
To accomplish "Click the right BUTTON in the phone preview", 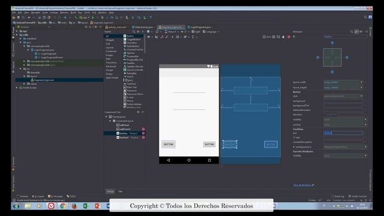I will [x=209, y=145].
